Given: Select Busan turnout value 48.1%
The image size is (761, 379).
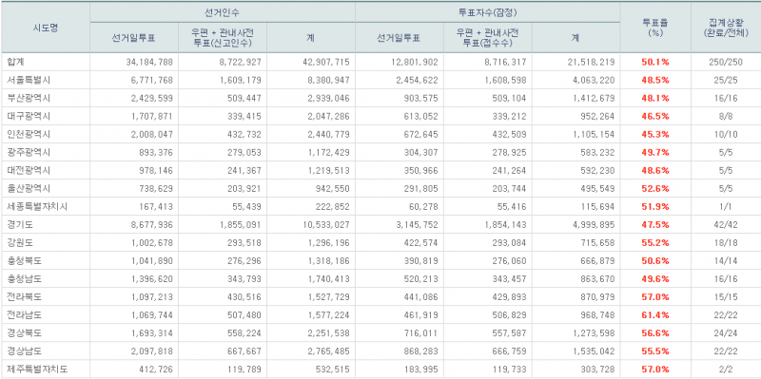Looking at the screenshot, I should click(x=655, y=98).
